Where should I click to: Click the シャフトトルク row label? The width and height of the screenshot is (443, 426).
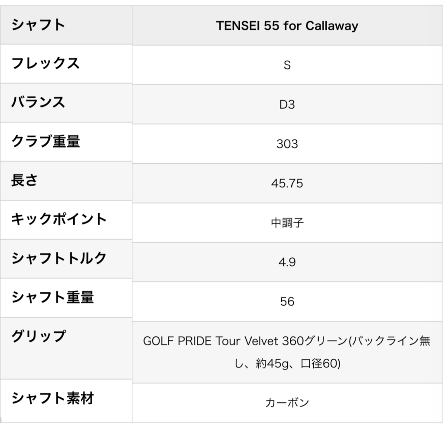(x=59, y=258)
